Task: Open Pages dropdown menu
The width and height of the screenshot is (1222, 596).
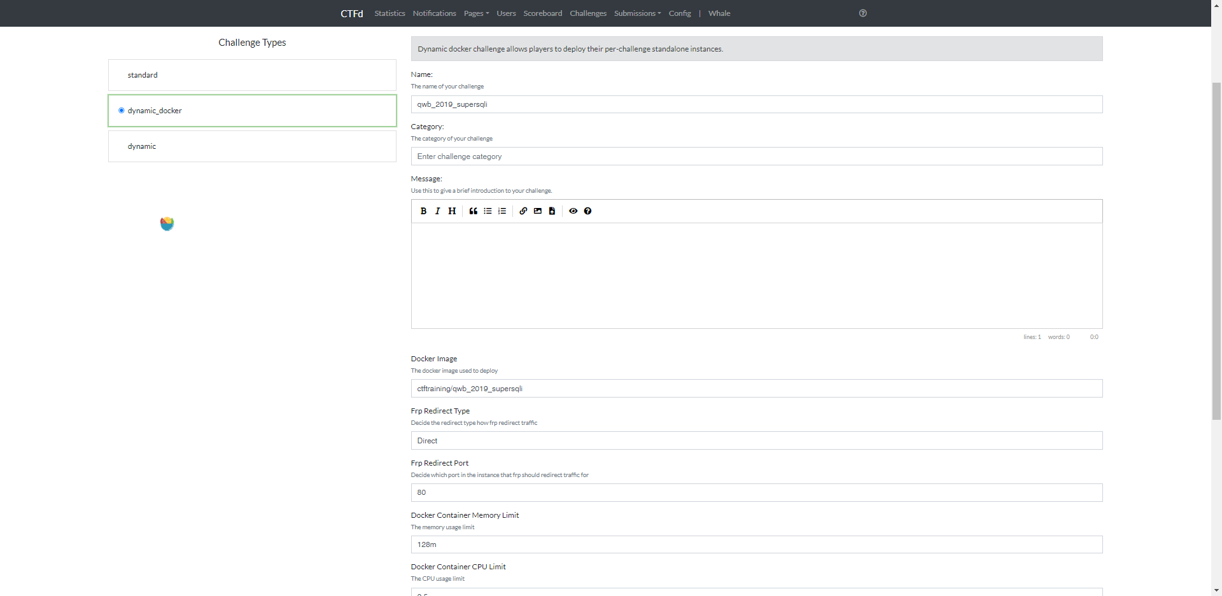Action: [x=476, y=13]
